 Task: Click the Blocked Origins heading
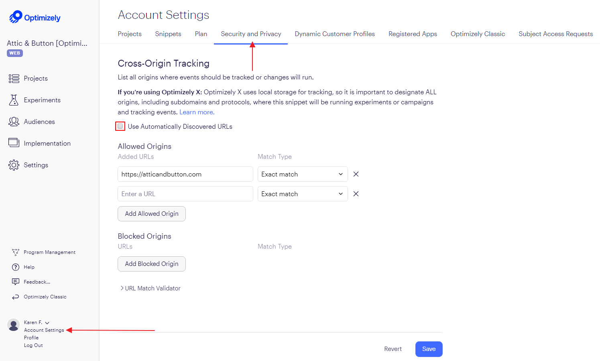click(x=144, y=236)
